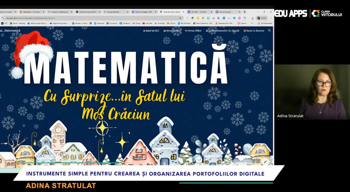Open the Cursuri bookmark
The height and width of the screenshot is (192, 350).
[171, 23]
